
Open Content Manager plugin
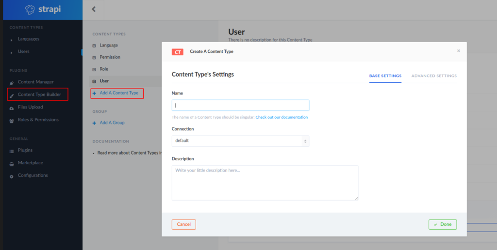tap(35, 82)
